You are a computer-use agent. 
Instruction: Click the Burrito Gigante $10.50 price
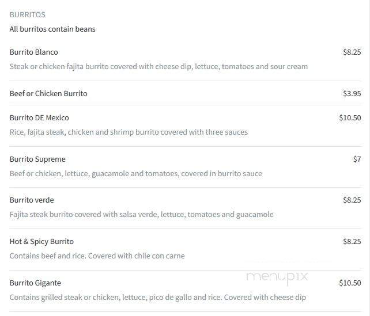click(x=350, y=283)
